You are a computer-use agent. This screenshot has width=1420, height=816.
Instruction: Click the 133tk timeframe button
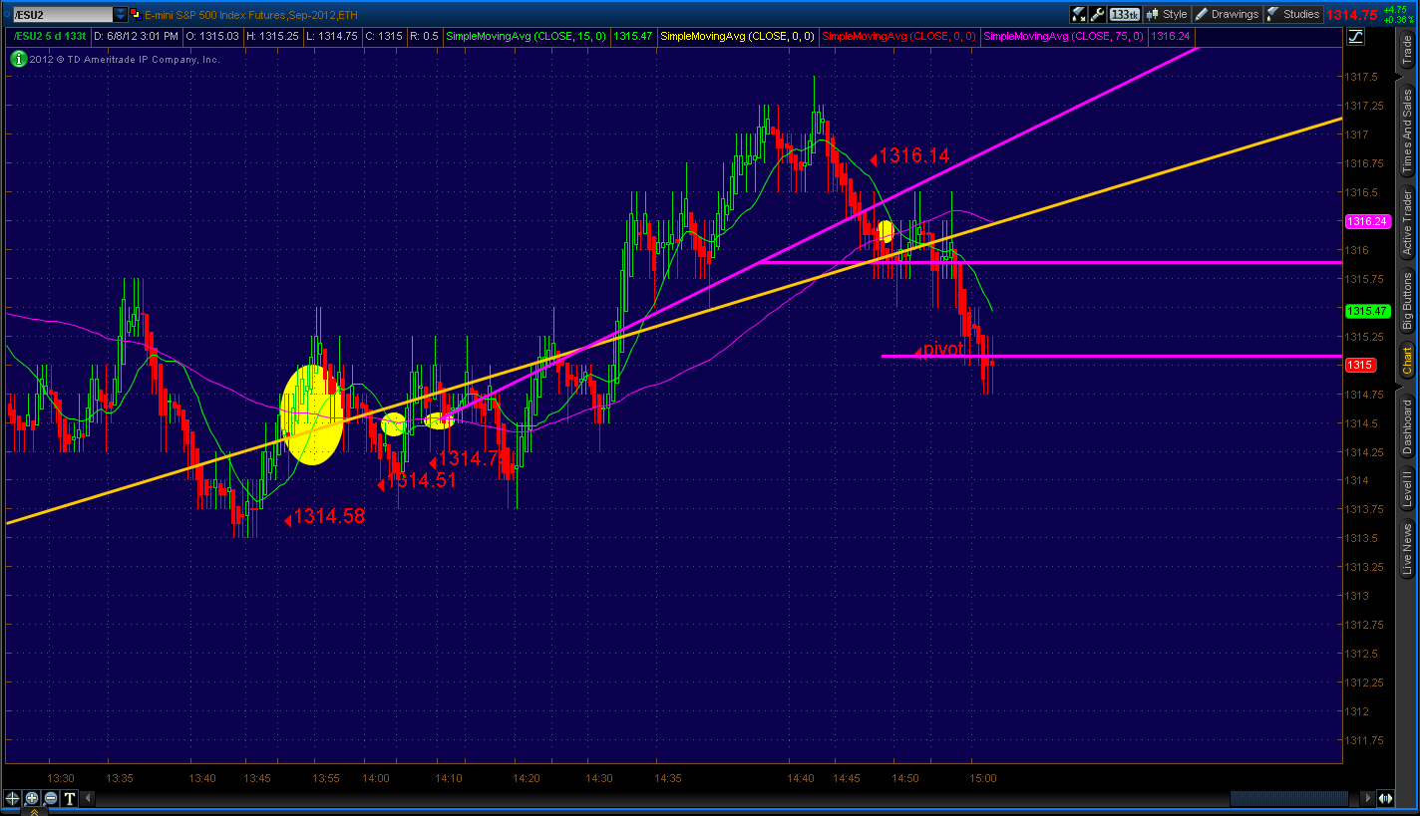coord(1125,15)
